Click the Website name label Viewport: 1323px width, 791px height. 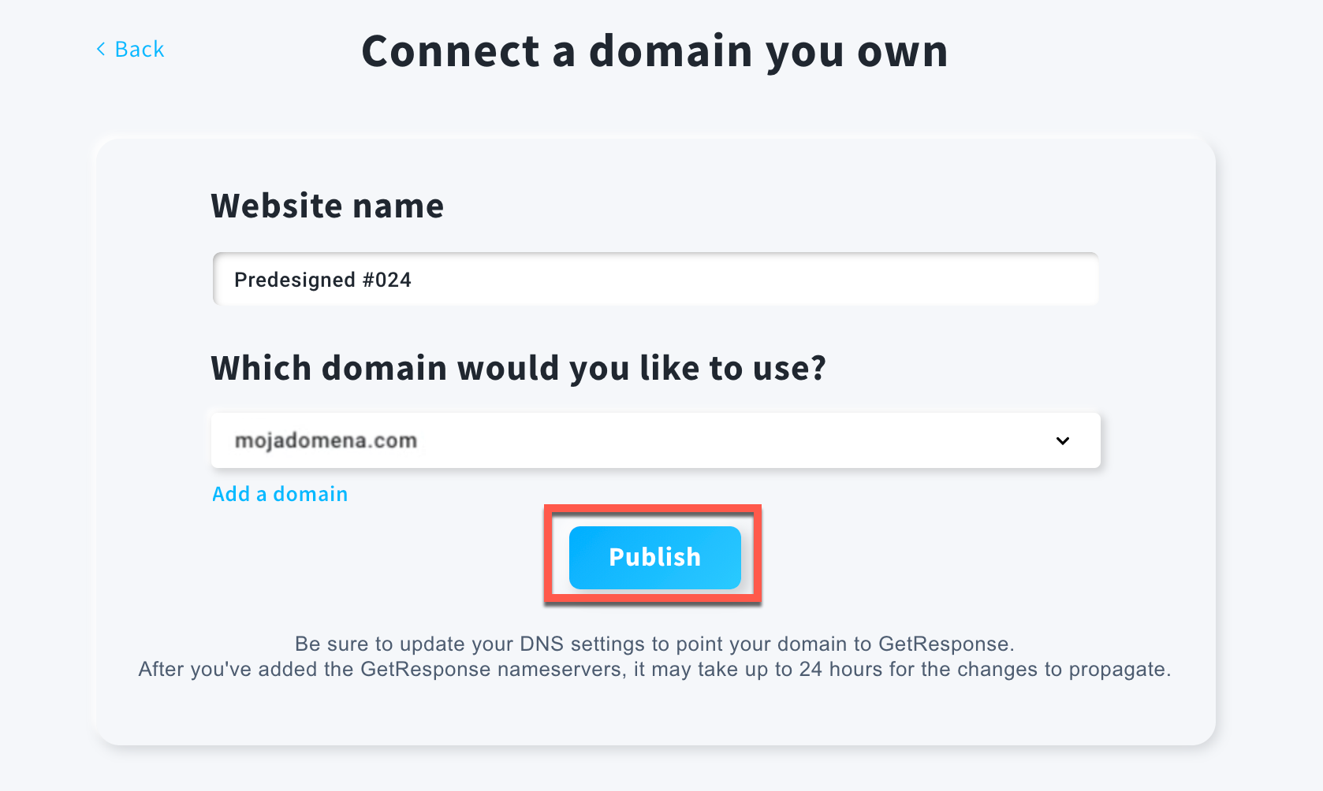click(x=327, y=206)
